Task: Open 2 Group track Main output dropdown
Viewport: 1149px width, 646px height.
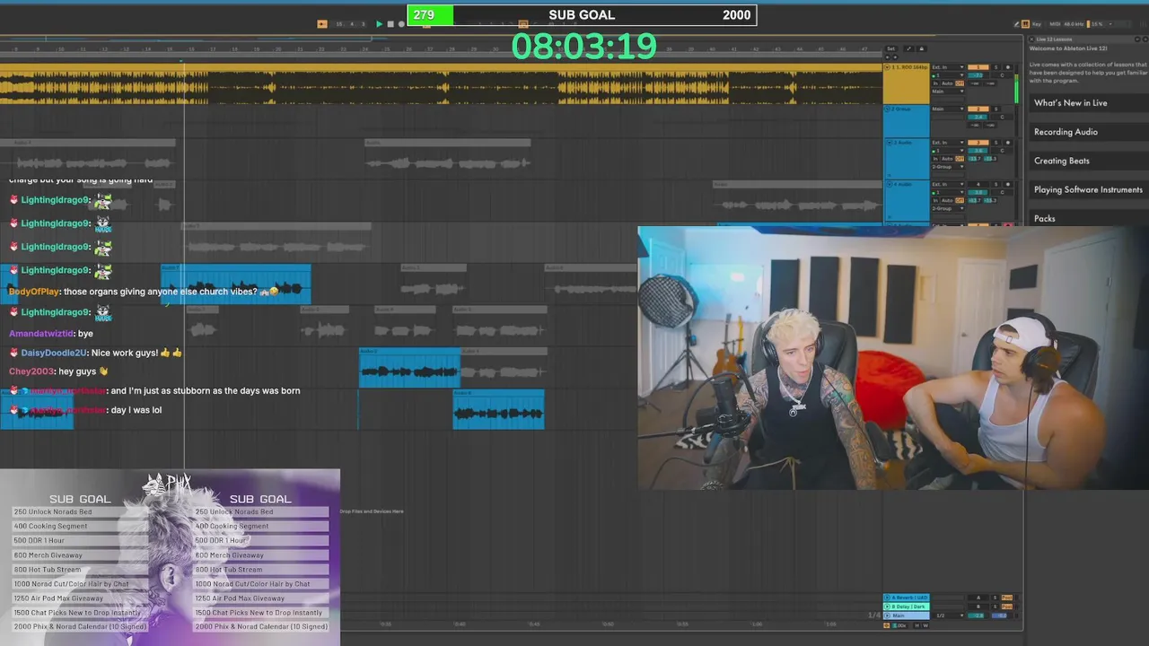Action: point(948,109)
